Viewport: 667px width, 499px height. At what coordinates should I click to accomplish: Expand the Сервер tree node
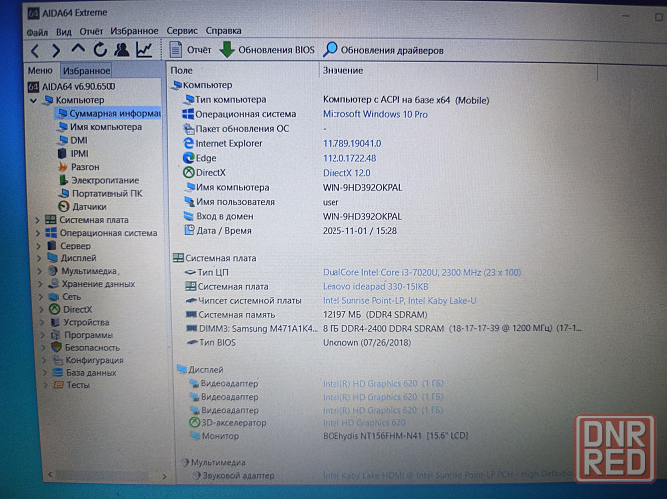pyautogui.click(x=38, y=246)
